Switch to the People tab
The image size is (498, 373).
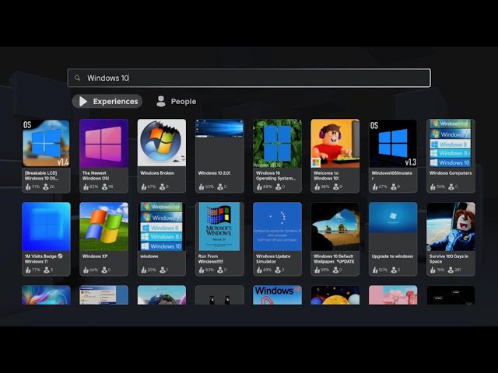point(177,101)
